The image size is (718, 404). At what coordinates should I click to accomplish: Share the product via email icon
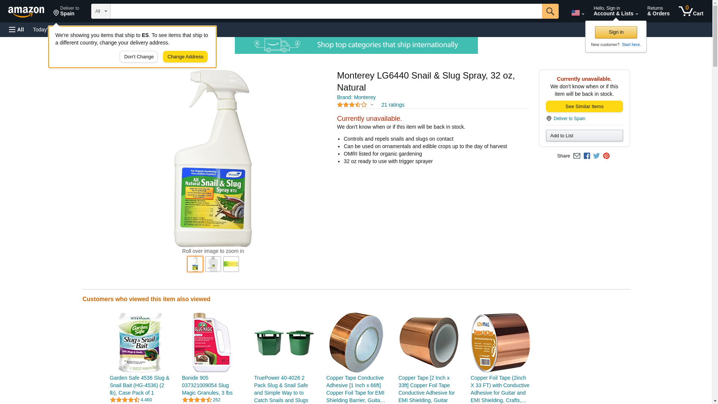coord(577,156)
